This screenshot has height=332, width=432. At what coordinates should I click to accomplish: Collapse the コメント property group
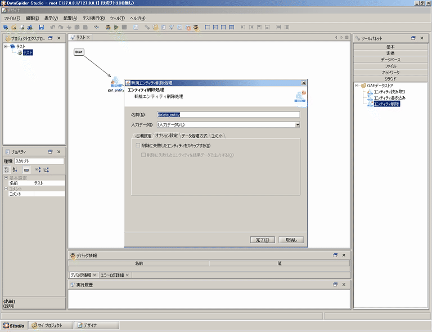click(x=6, y=189)
